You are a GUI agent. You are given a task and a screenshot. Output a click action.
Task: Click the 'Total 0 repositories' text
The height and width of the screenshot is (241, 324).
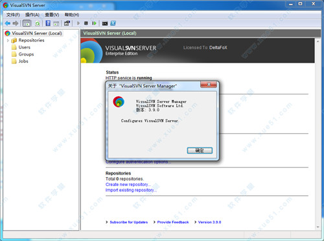pyautogui.click(x=124, y=179)
